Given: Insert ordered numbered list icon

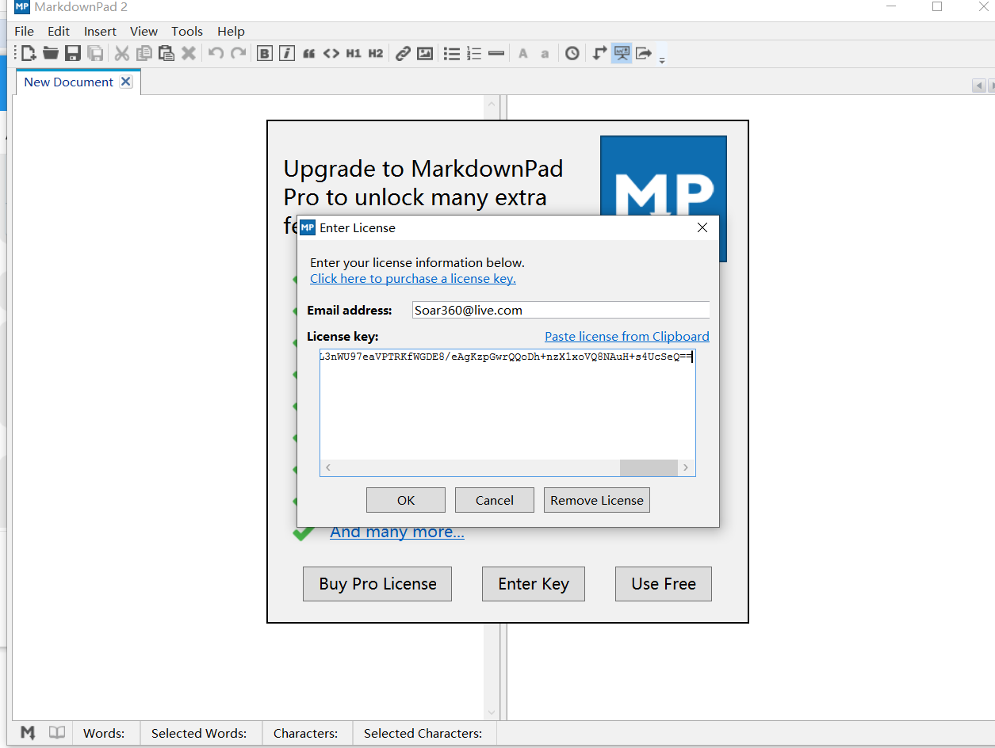Looking at the screenshot, I should (474, 53).
